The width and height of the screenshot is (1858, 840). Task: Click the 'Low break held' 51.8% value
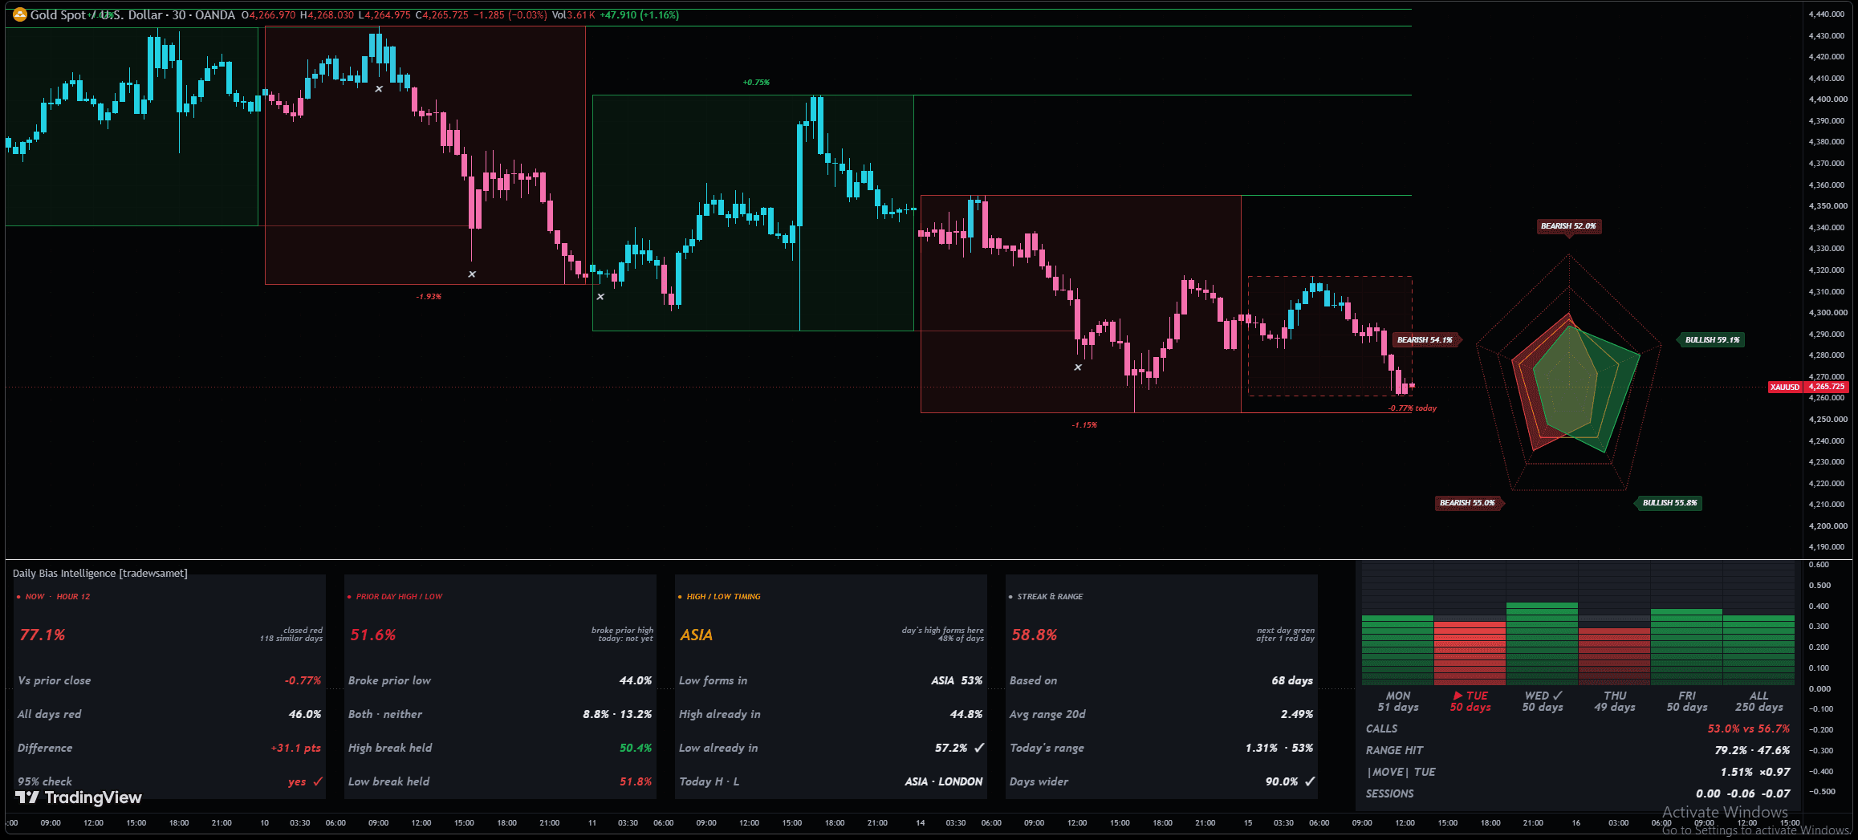pos(636,781)
